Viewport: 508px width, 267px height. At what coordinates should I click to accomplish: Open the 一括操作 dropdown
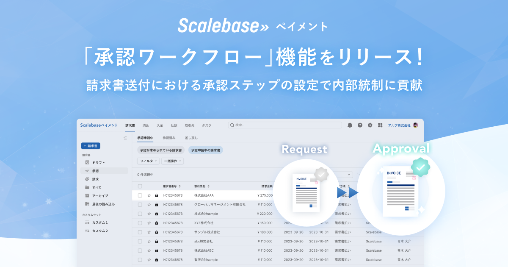173,161
